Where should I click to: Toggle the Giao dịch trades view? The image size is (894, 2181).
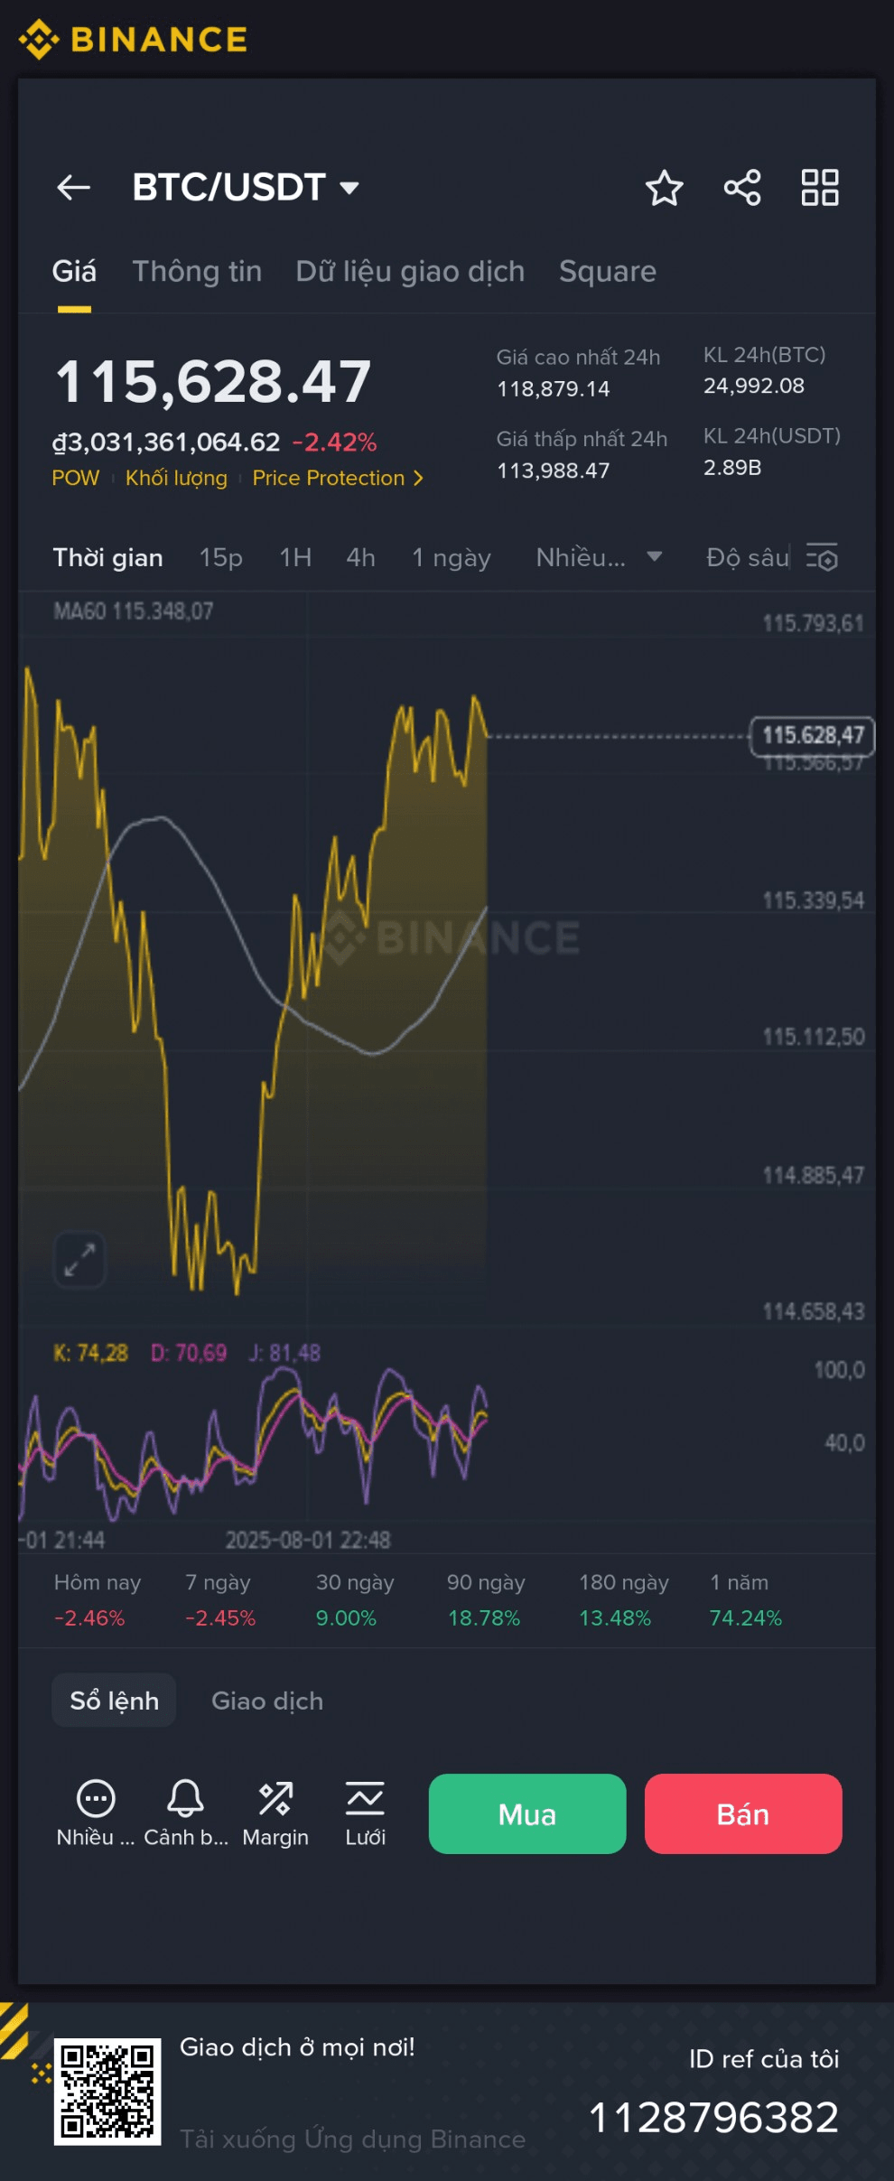pyautogui.click(x=267, y=1701)
